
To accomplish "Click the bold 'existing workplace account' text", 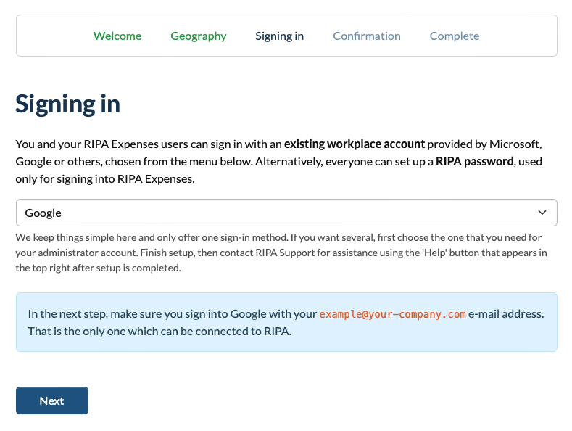I will pyautogui.click(x=355, y=144).
